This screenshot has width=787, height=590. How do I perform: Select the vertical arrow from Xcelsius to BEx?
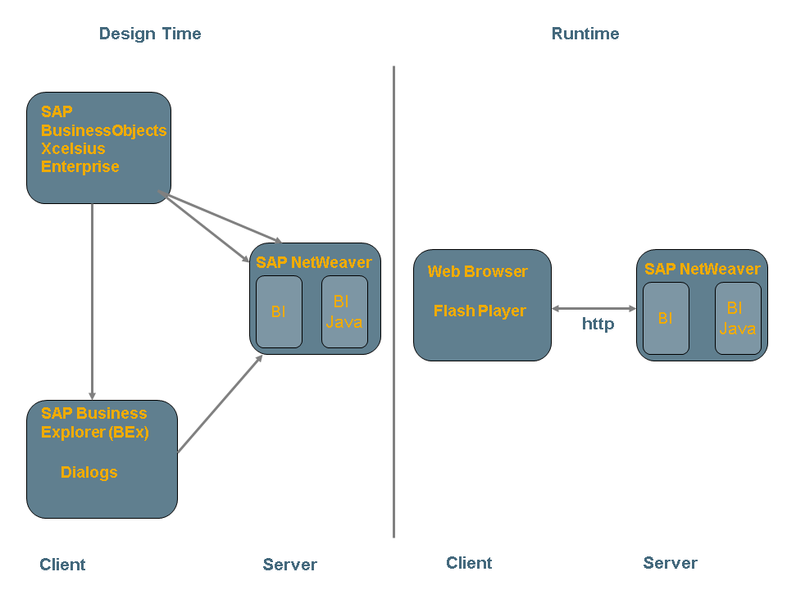point(92,299)
